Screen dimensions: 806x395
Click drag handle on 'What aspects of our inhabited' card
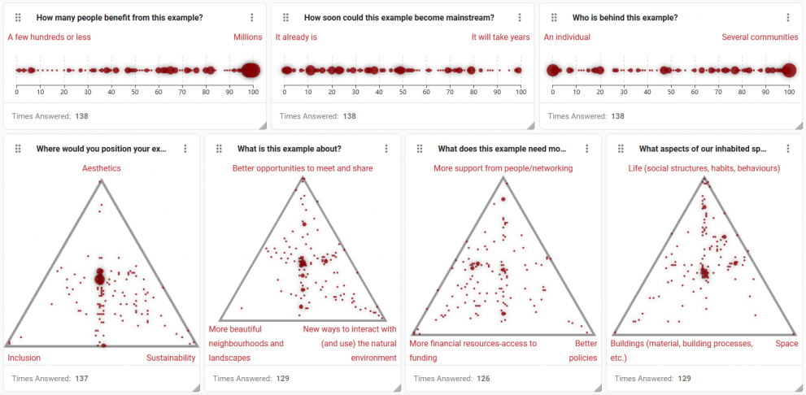[621, 149]
